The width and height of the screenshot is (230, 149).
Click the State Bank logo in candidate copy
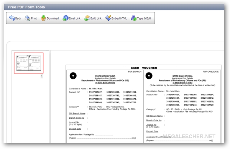click(149, 76)
